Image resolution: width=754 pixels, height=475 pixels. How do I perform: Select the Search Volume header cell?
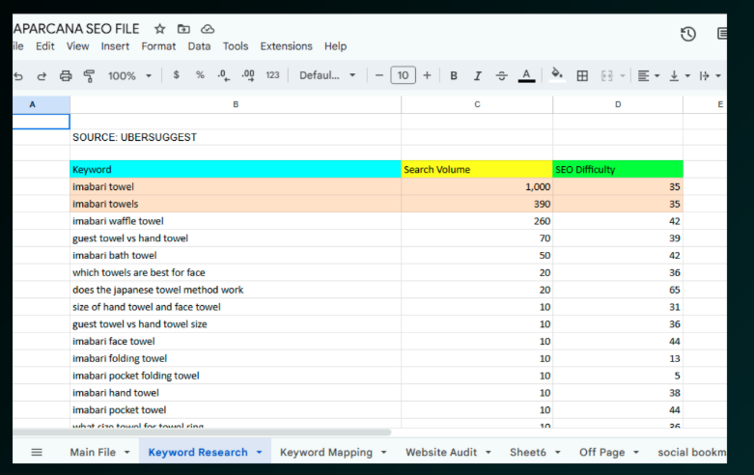(x=477, y=169)
